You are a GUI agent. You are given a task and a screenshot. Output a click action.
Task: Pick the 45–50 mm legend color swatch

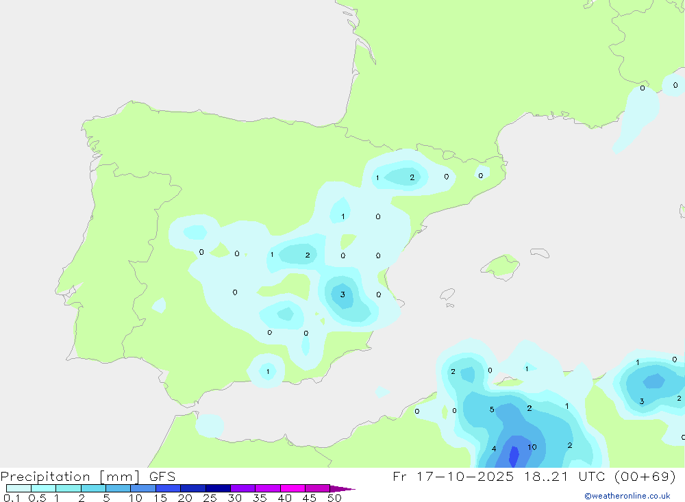click(317, 488)
